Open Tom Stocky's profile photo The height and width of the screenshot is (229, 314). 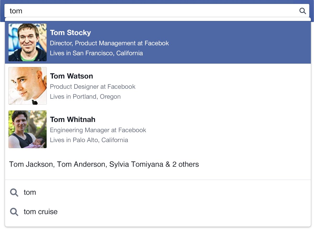(x=27, y=42)
